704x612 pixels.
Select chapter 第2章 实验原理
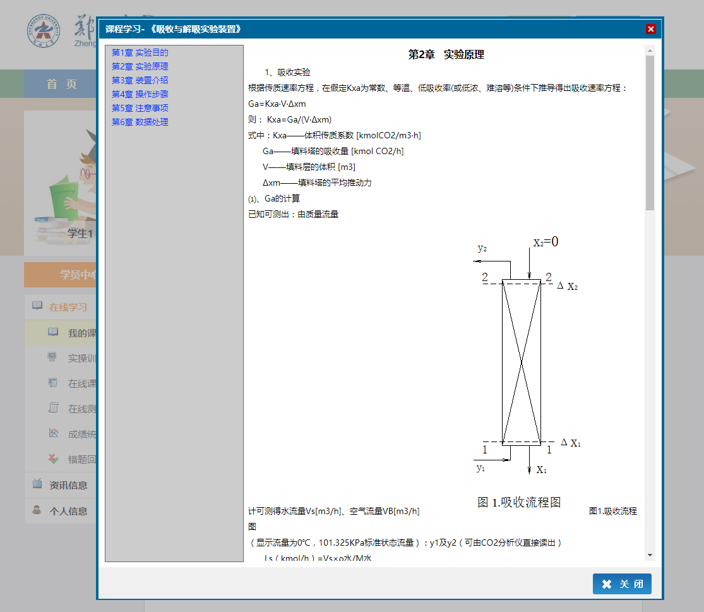pos(140,66)
